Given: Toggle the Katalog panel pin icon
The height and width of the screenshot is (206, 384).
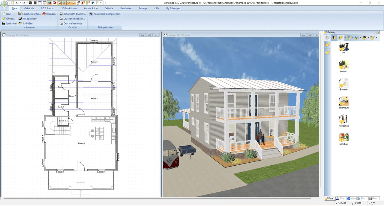Looking at the screenshot, I should [378, 32].
